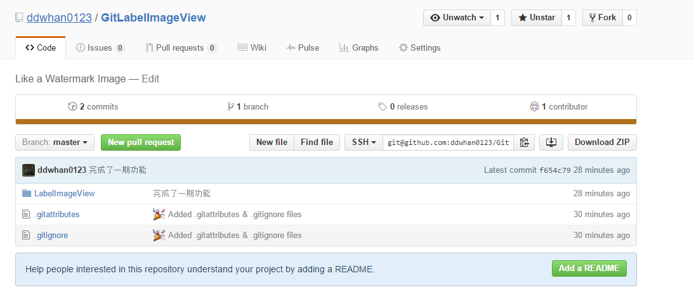Viewport: 694px width, 290px height.
Task: Click the commits history clock icon
Action: (x=72, y=106)
